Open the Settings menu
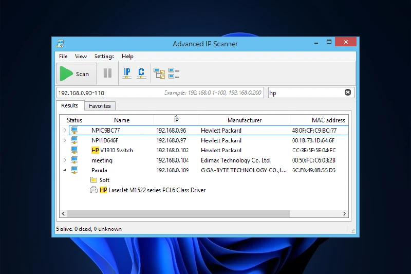This screenshot has width=411, height=274. click(104, 56)
